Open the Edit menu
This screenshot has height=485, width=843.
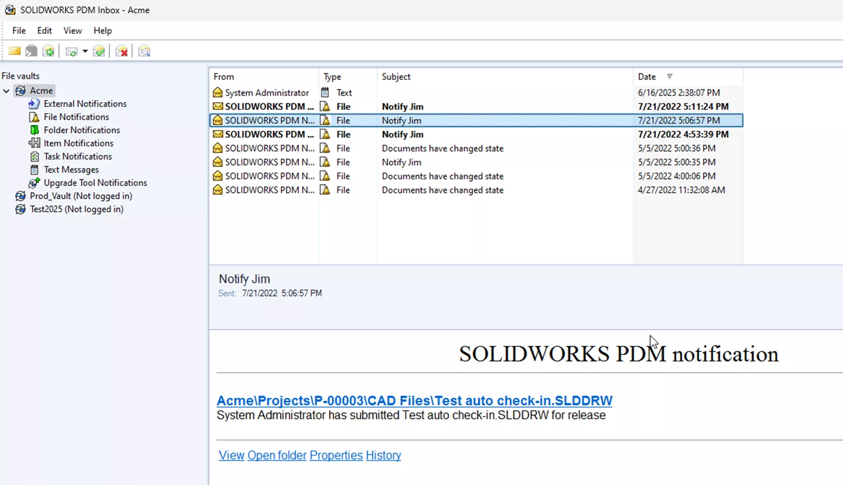click(x=44, y=30)
